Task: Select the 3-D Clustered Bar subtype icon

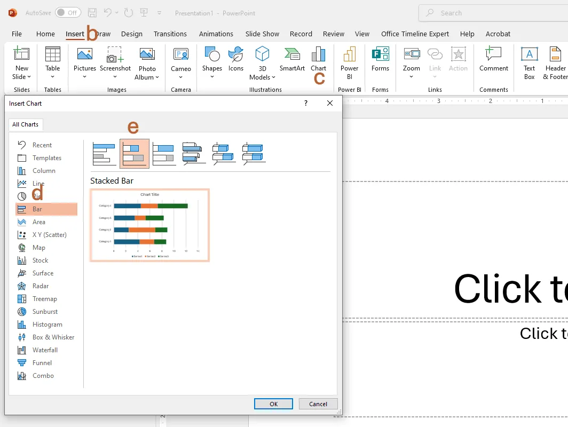Action: pos(194,154)
